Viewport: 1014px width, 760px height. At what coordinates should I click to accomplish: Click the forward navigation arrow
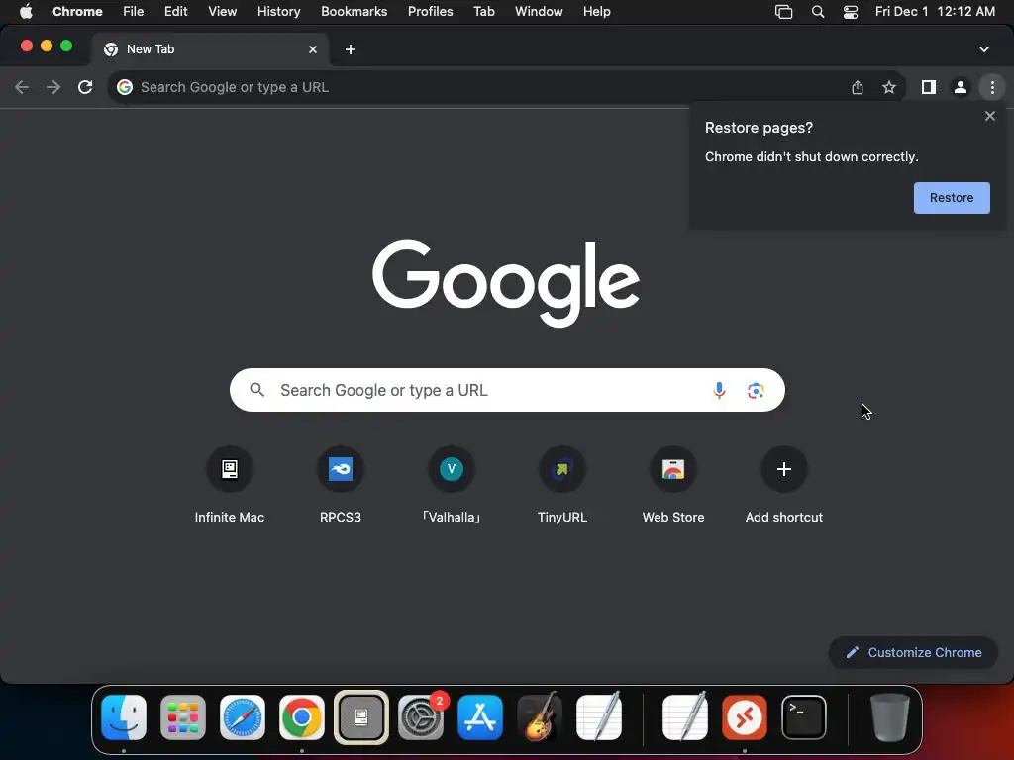[53, 87]
